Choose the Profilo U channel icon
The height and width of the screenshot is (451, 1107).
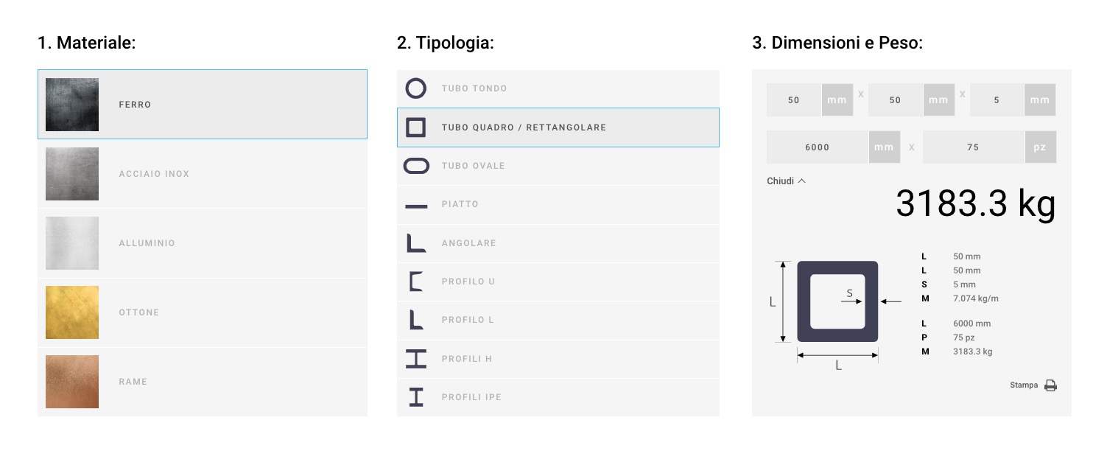(x=416, y=282)
